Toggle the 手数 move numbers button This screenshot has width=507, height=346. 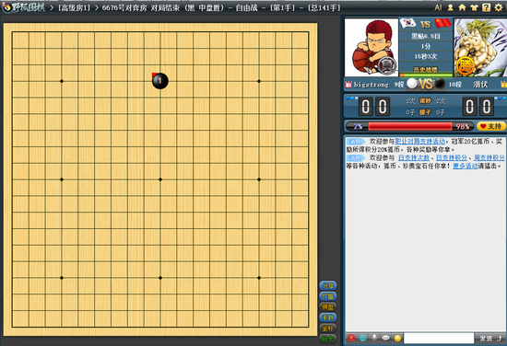328,317
